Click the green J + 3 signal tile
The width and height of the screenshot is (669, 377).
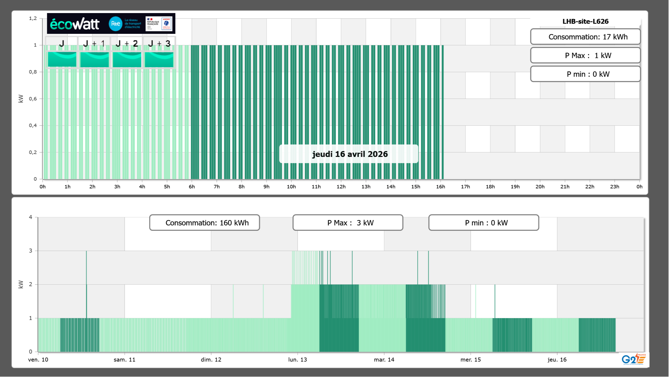(159, 59)
